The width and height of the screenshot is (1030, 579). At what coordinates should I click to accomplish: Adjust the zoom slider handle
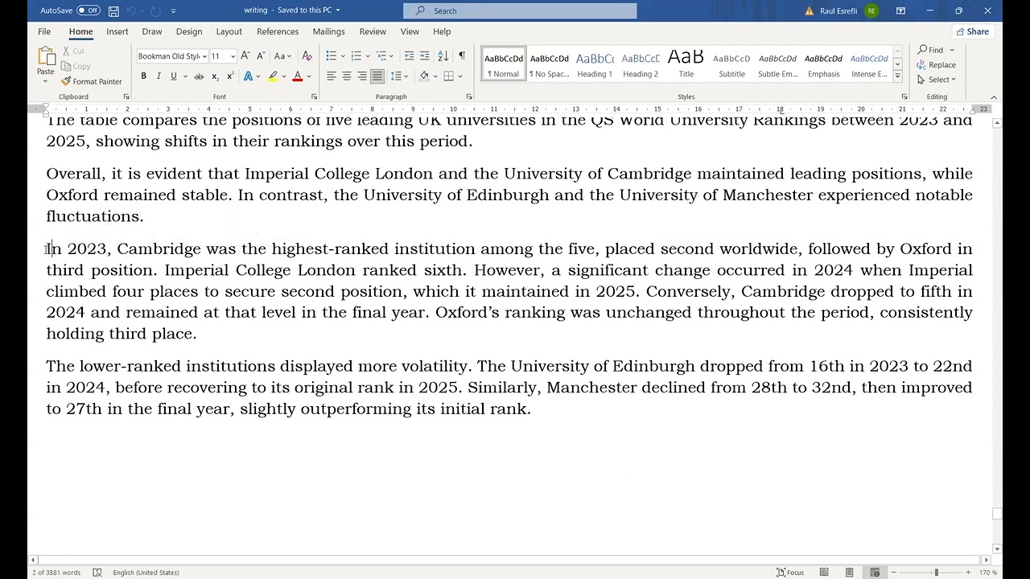pos(936,573)
